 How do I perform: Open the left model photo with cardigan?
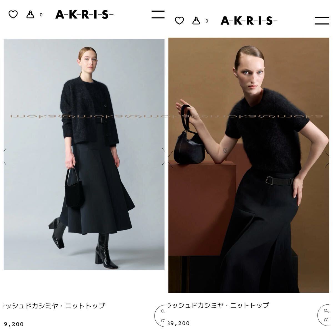(84, 155)
